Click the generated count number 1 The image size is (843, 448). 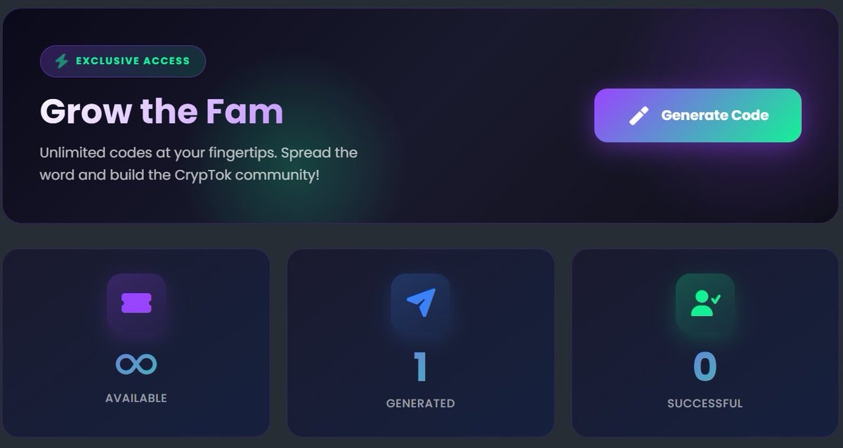tap(420, 367)
